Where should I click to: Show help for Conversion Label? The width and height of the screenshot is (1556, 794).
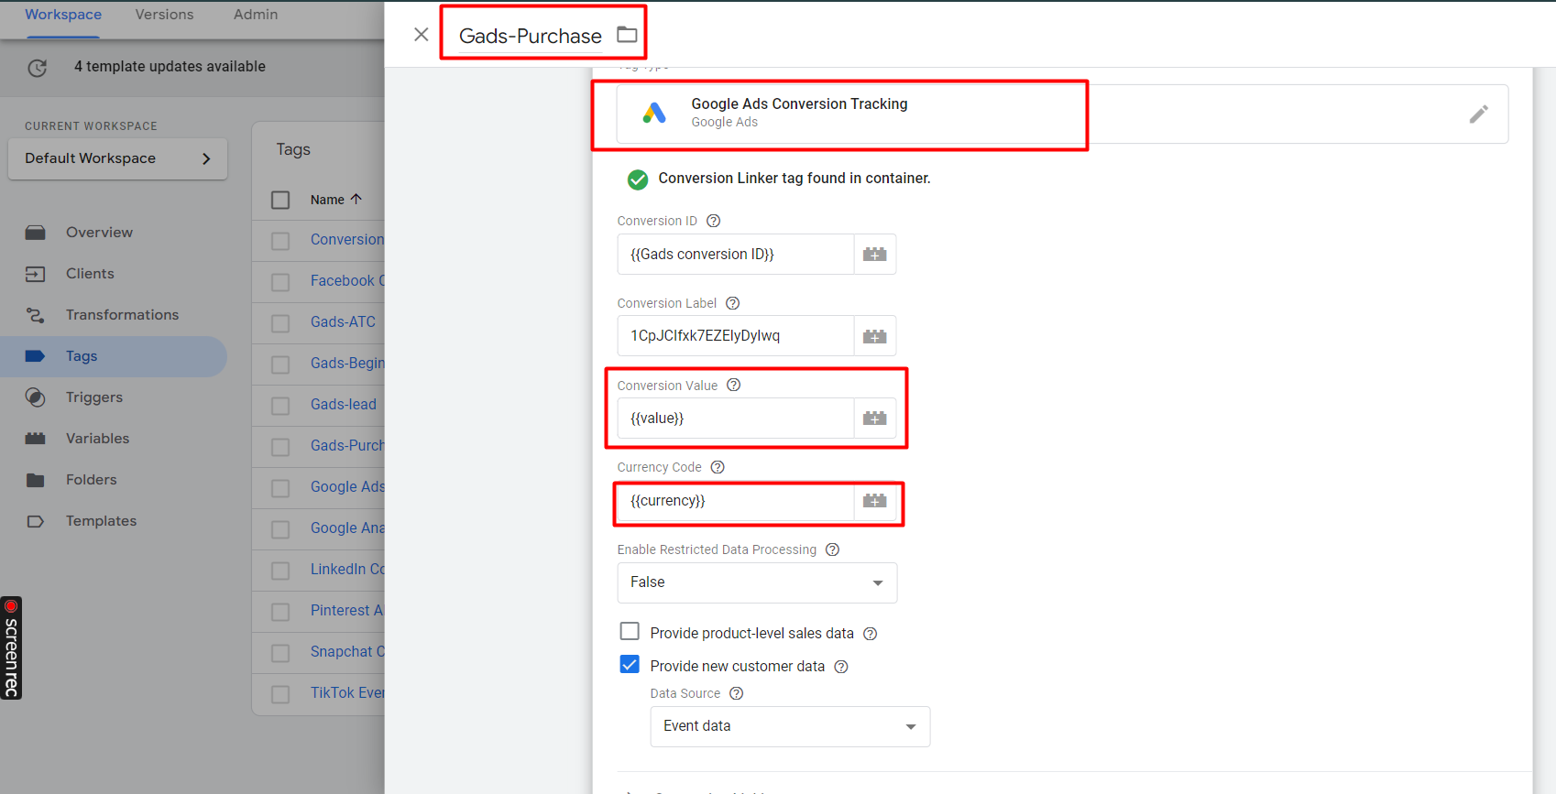733,303
